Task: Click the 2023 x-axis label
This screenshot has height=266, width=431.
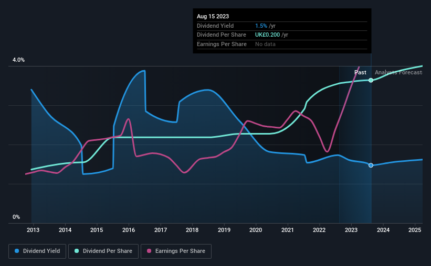Action: 351,230
